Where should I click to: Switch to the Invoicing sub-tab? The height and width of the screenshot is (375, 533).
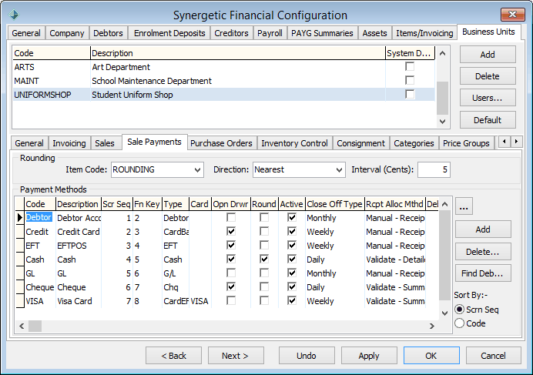click(69, 143)
